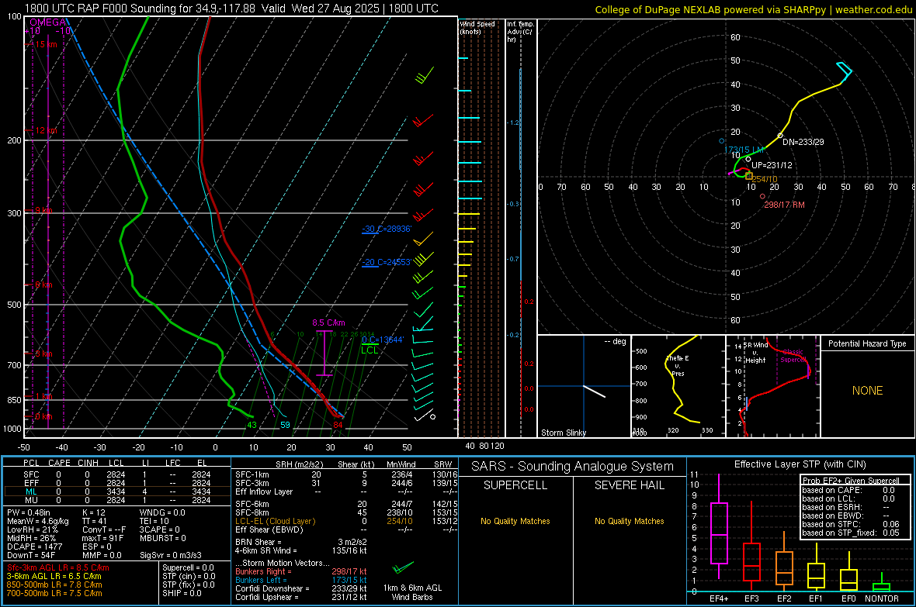Click the "0 C=13644'" freezing level label
Viewport: 916px width, 607px height.
tap(383, 340)
